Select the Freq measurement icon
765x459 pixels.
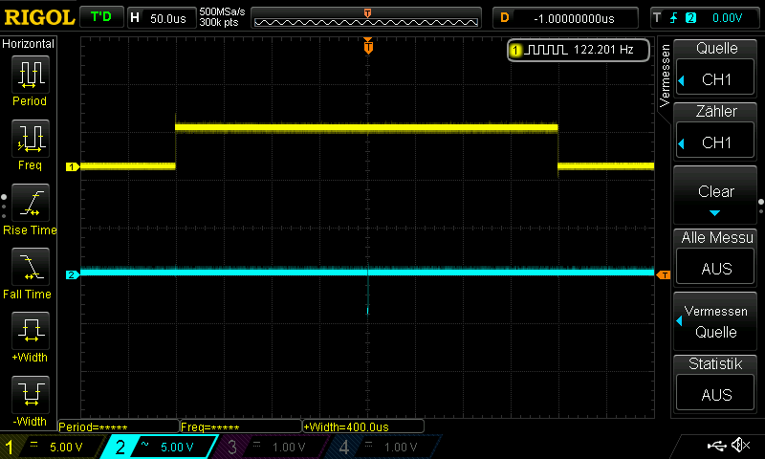(x=31, y=139)
